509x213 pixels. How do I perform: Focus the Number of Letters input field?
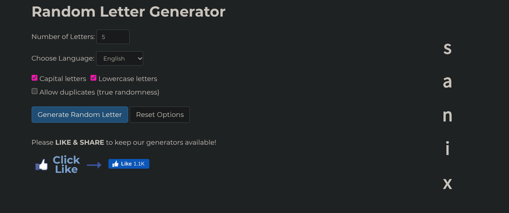113,37
